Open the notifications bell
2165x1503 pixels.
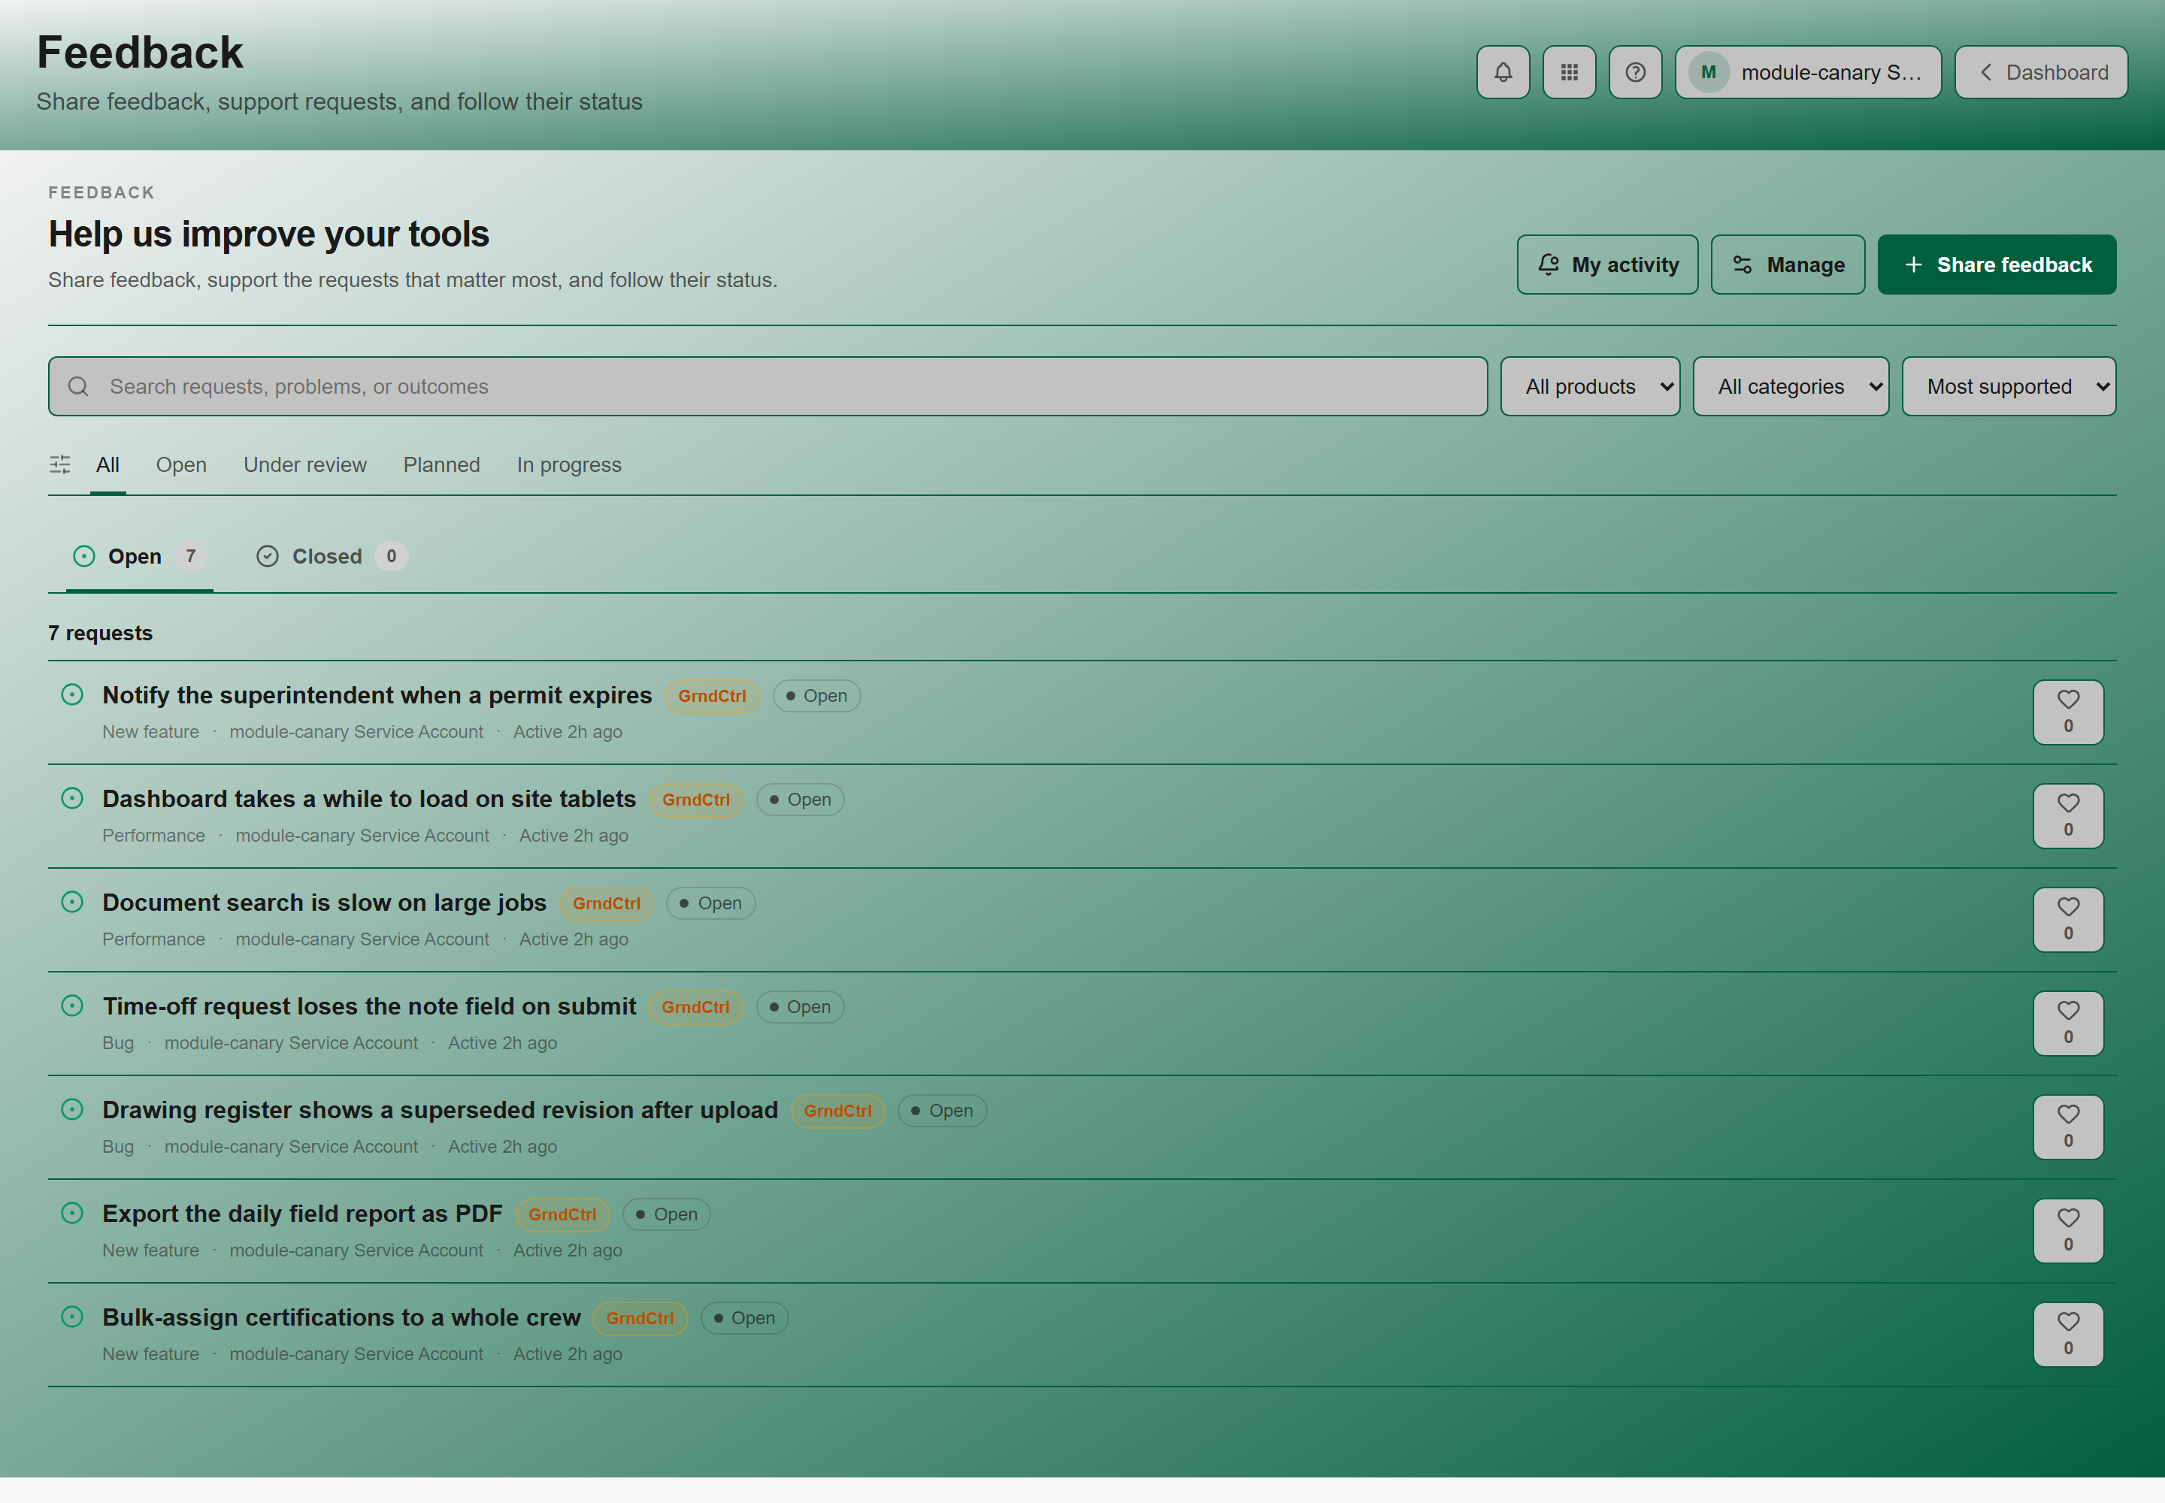[x=1503, y=72]
